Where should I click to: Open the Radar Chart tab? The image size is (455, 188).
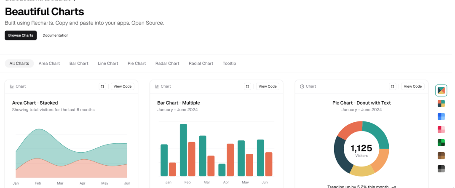point(167,64)
